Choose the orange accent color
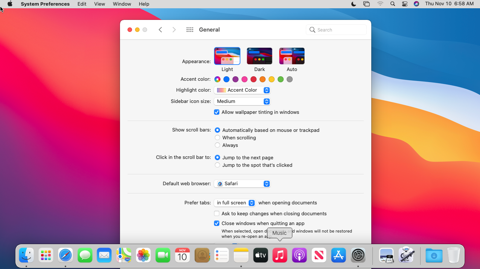Screen dimensions: 480x269 (263, 79)
